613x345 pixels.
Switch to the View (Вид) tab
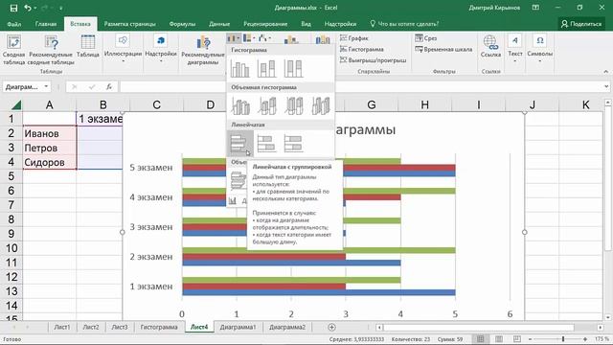pyautogui.click(x=306, y=24)
